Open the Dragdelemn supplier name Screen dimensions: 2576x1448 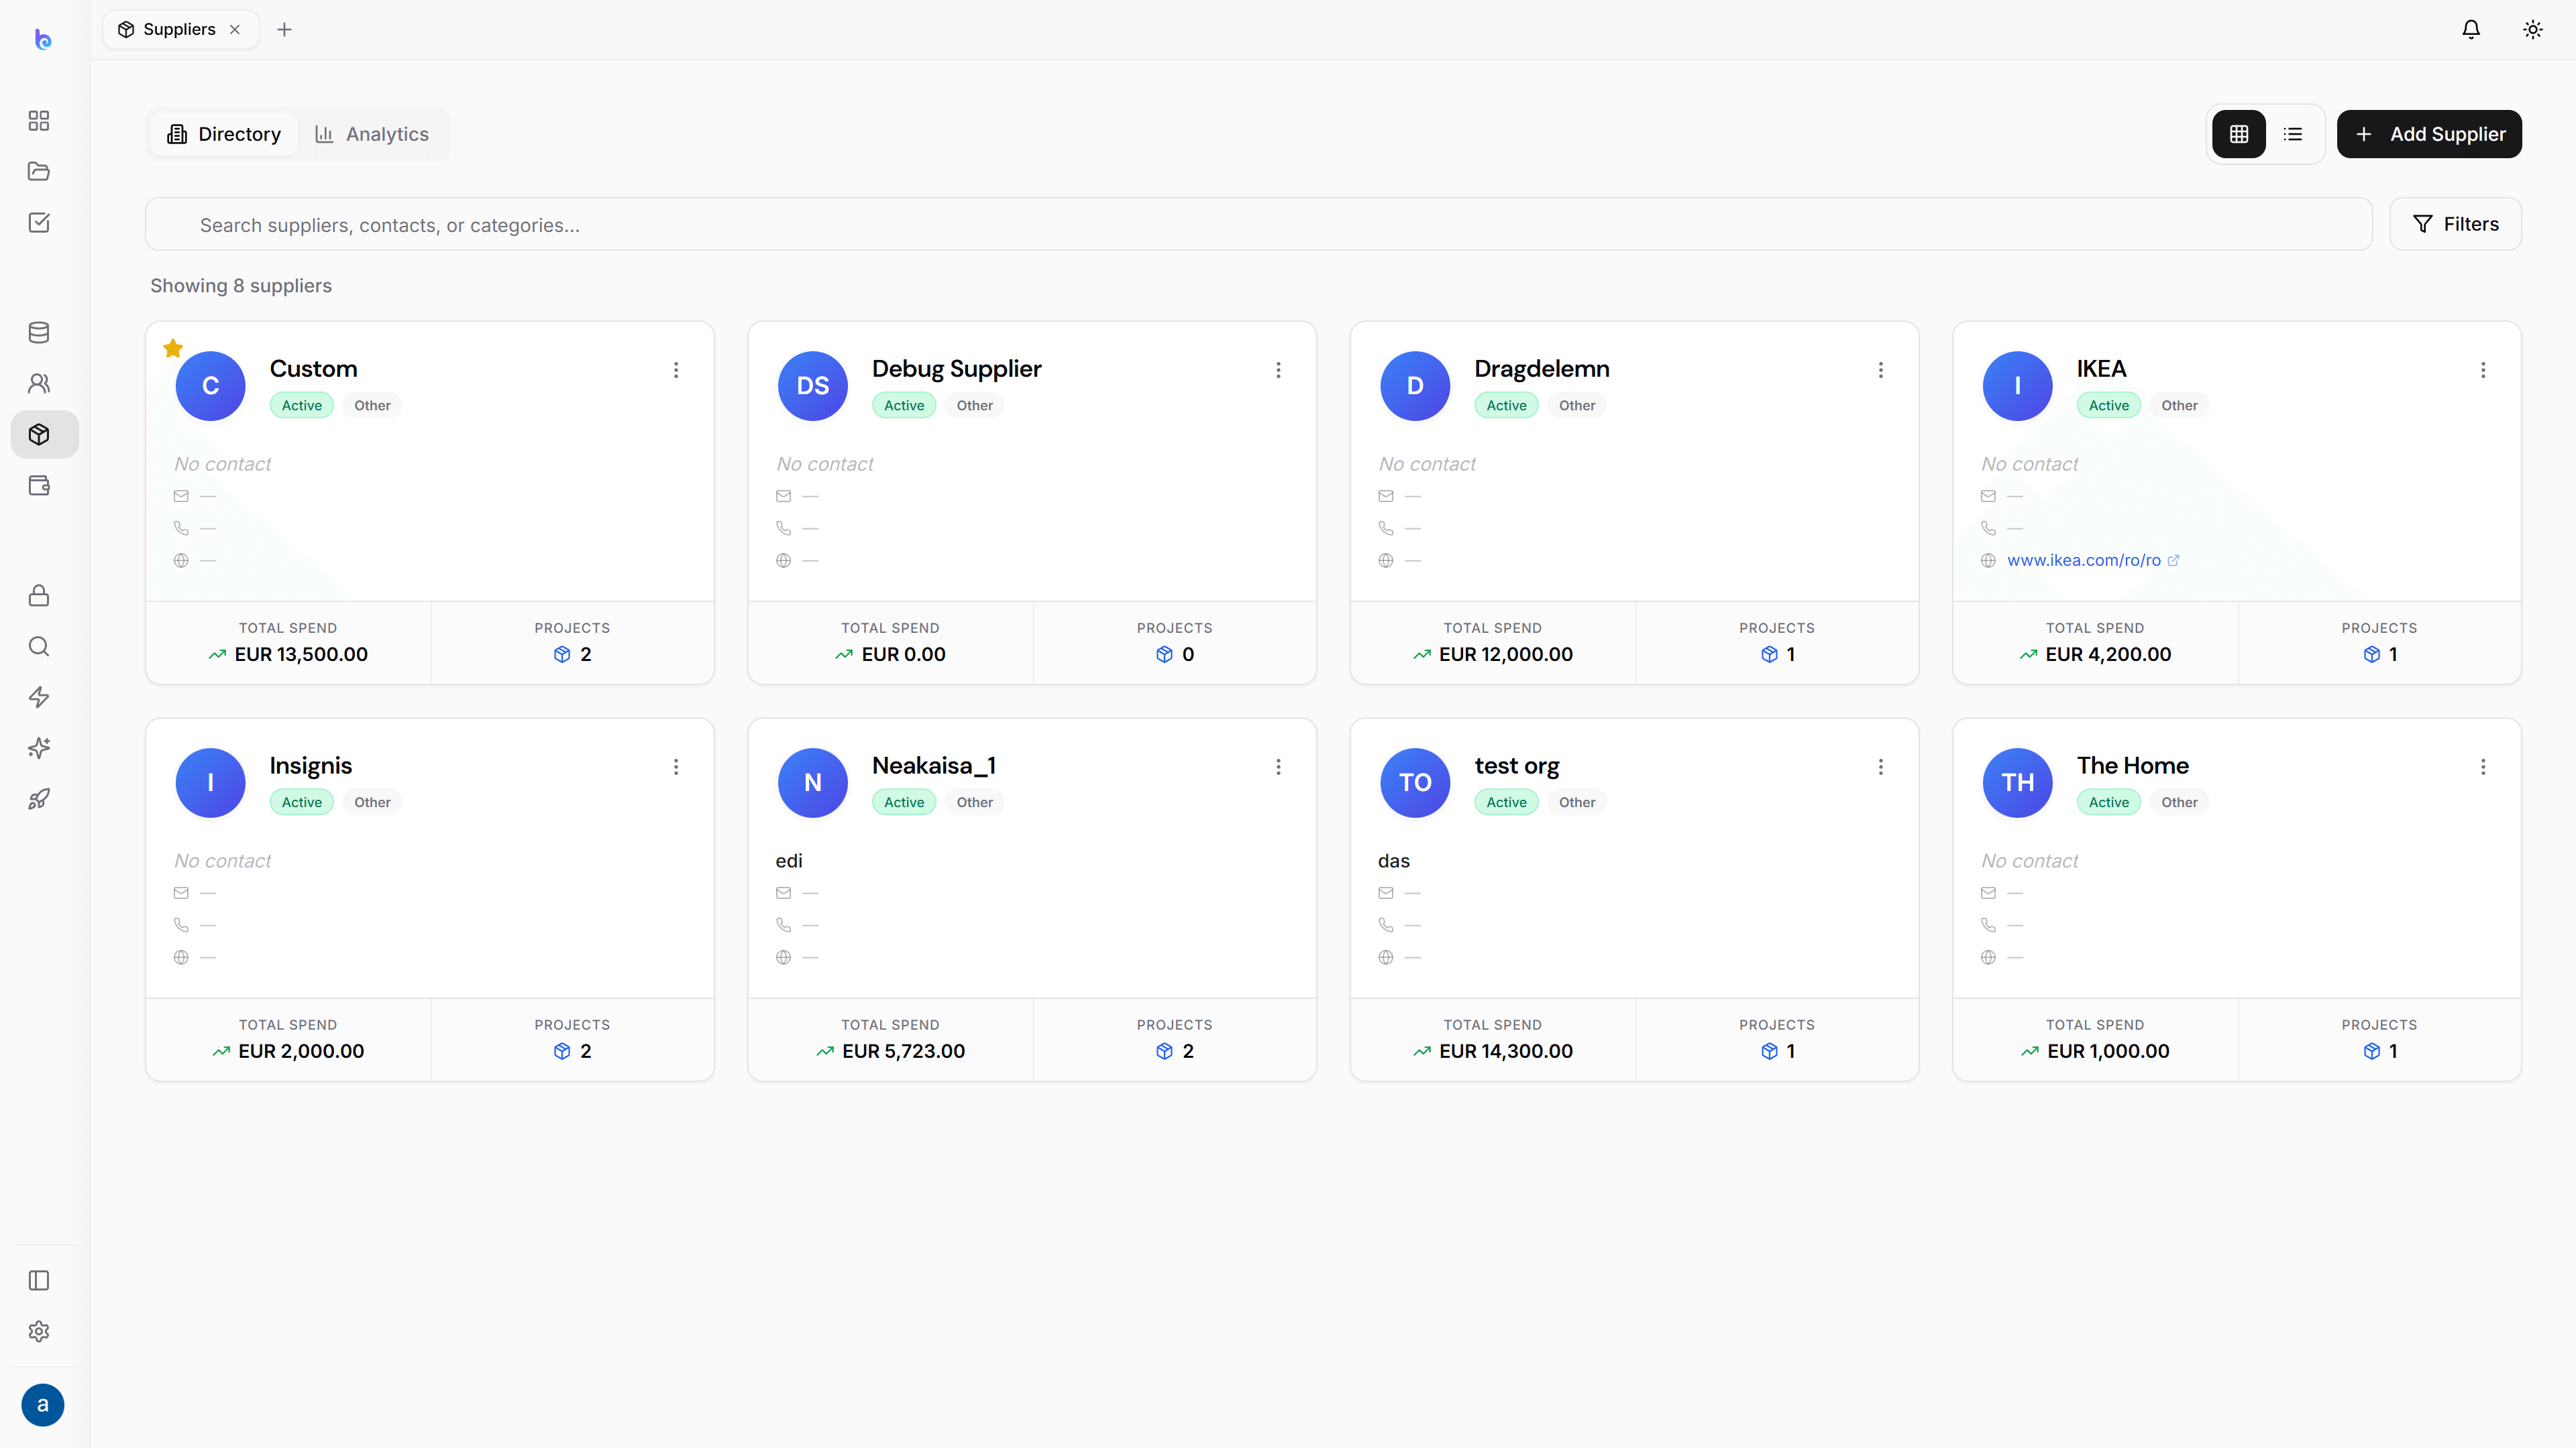[x=1542, y=369]
